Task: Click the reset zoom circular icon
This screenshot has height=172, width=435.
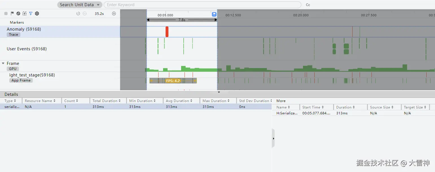Action: pyautogui.click(x=78, y=13)
